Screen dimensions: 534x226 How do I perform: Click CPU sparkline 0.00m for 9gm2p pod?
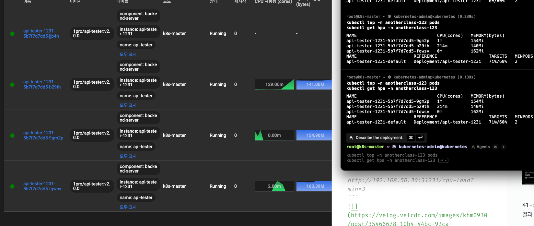(x=274, y=135)
